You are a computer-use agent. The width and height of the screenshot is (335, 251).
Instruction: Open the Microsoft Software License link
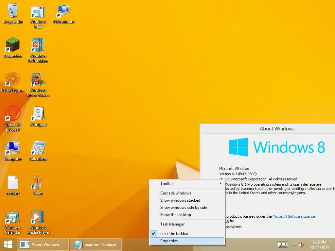[x=293, y=216]
